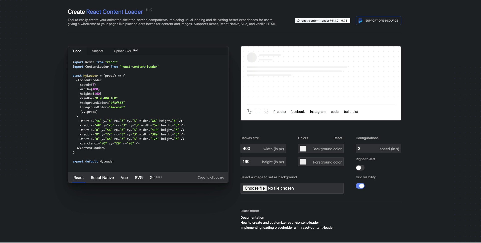This screenshot has height=243, width=481.
Task: Click 'No file chosen' text
Action: (281, 188)
